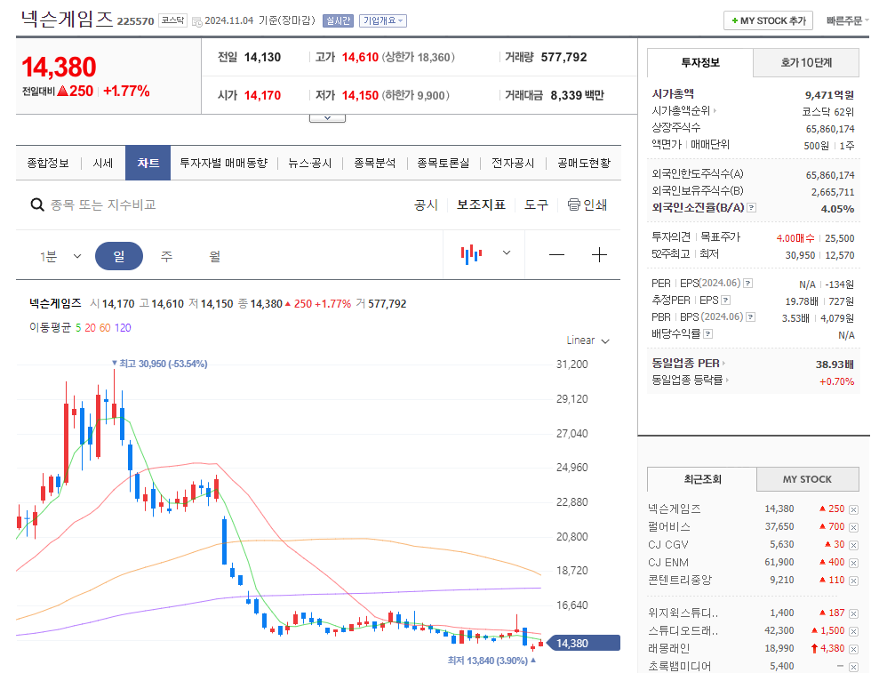Select the 주 weekly chart period

point(167,256)
